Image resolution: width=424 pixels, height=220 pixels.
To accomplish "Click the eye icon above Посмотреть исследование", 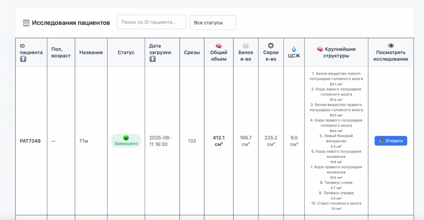I will 391,46.
